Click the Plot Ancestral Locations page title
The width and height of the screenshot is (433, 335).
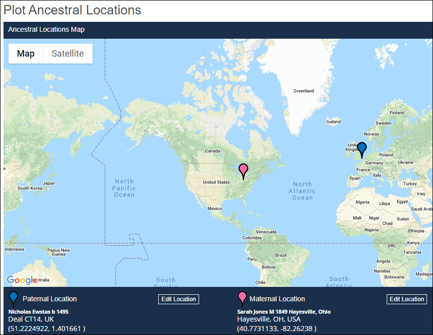[x=72, y=10]
